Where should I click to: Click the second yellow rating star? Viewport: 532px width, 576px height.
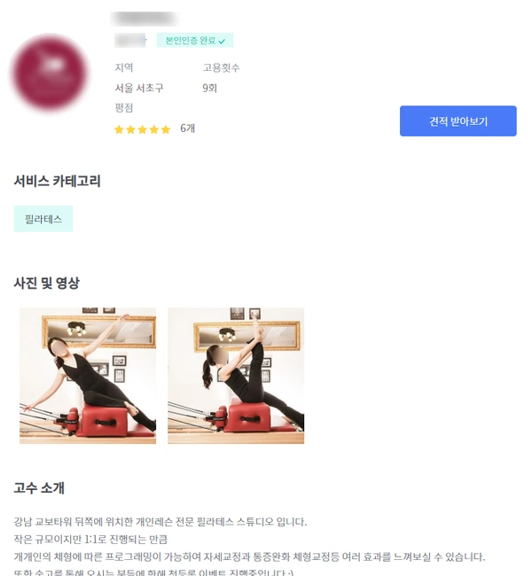click(x=130, y=129)
